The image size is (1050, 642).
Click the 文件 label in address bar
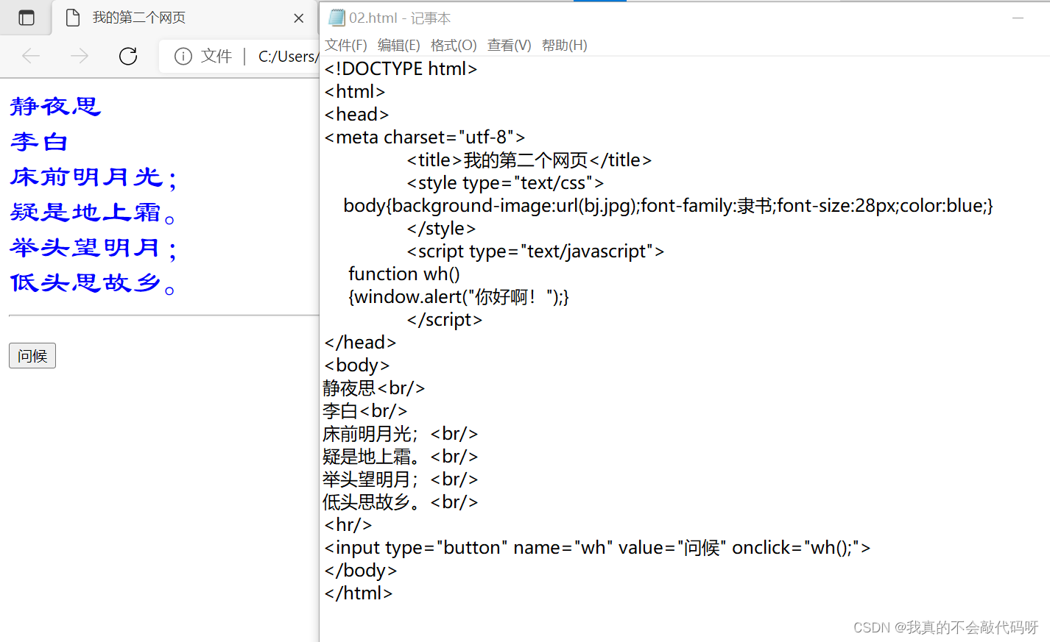[x=216, y=56]
